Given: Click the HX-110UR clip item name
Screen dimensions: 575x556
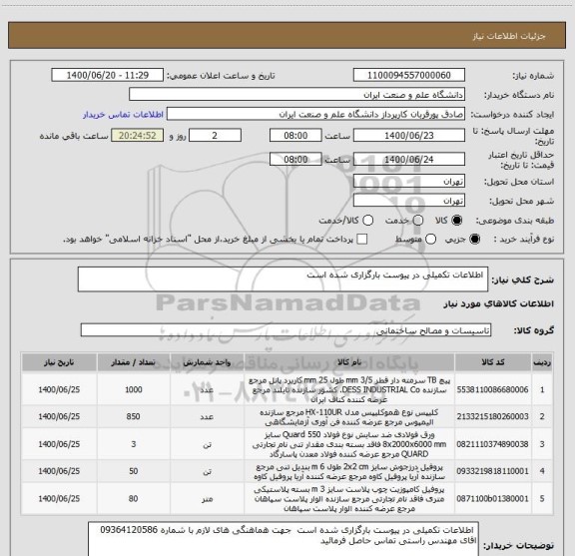Looking at the screenshot, I should point(349,417).
